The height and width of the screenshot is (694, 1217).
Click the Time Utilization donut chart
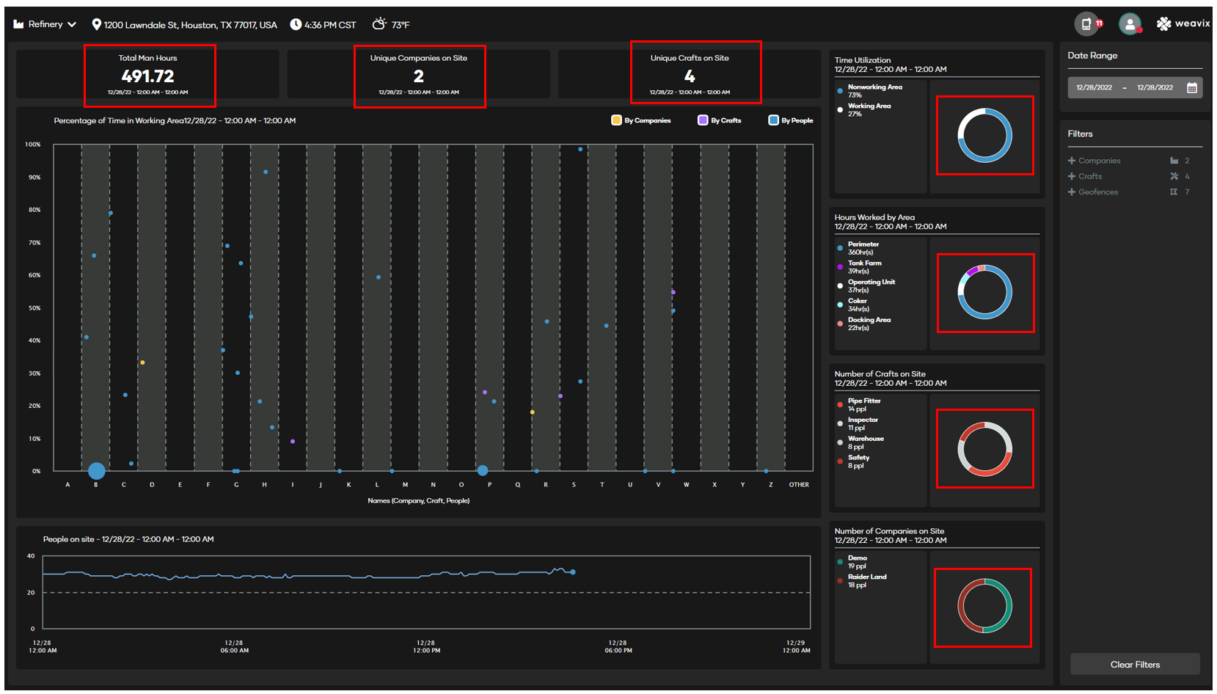[985, 136]
